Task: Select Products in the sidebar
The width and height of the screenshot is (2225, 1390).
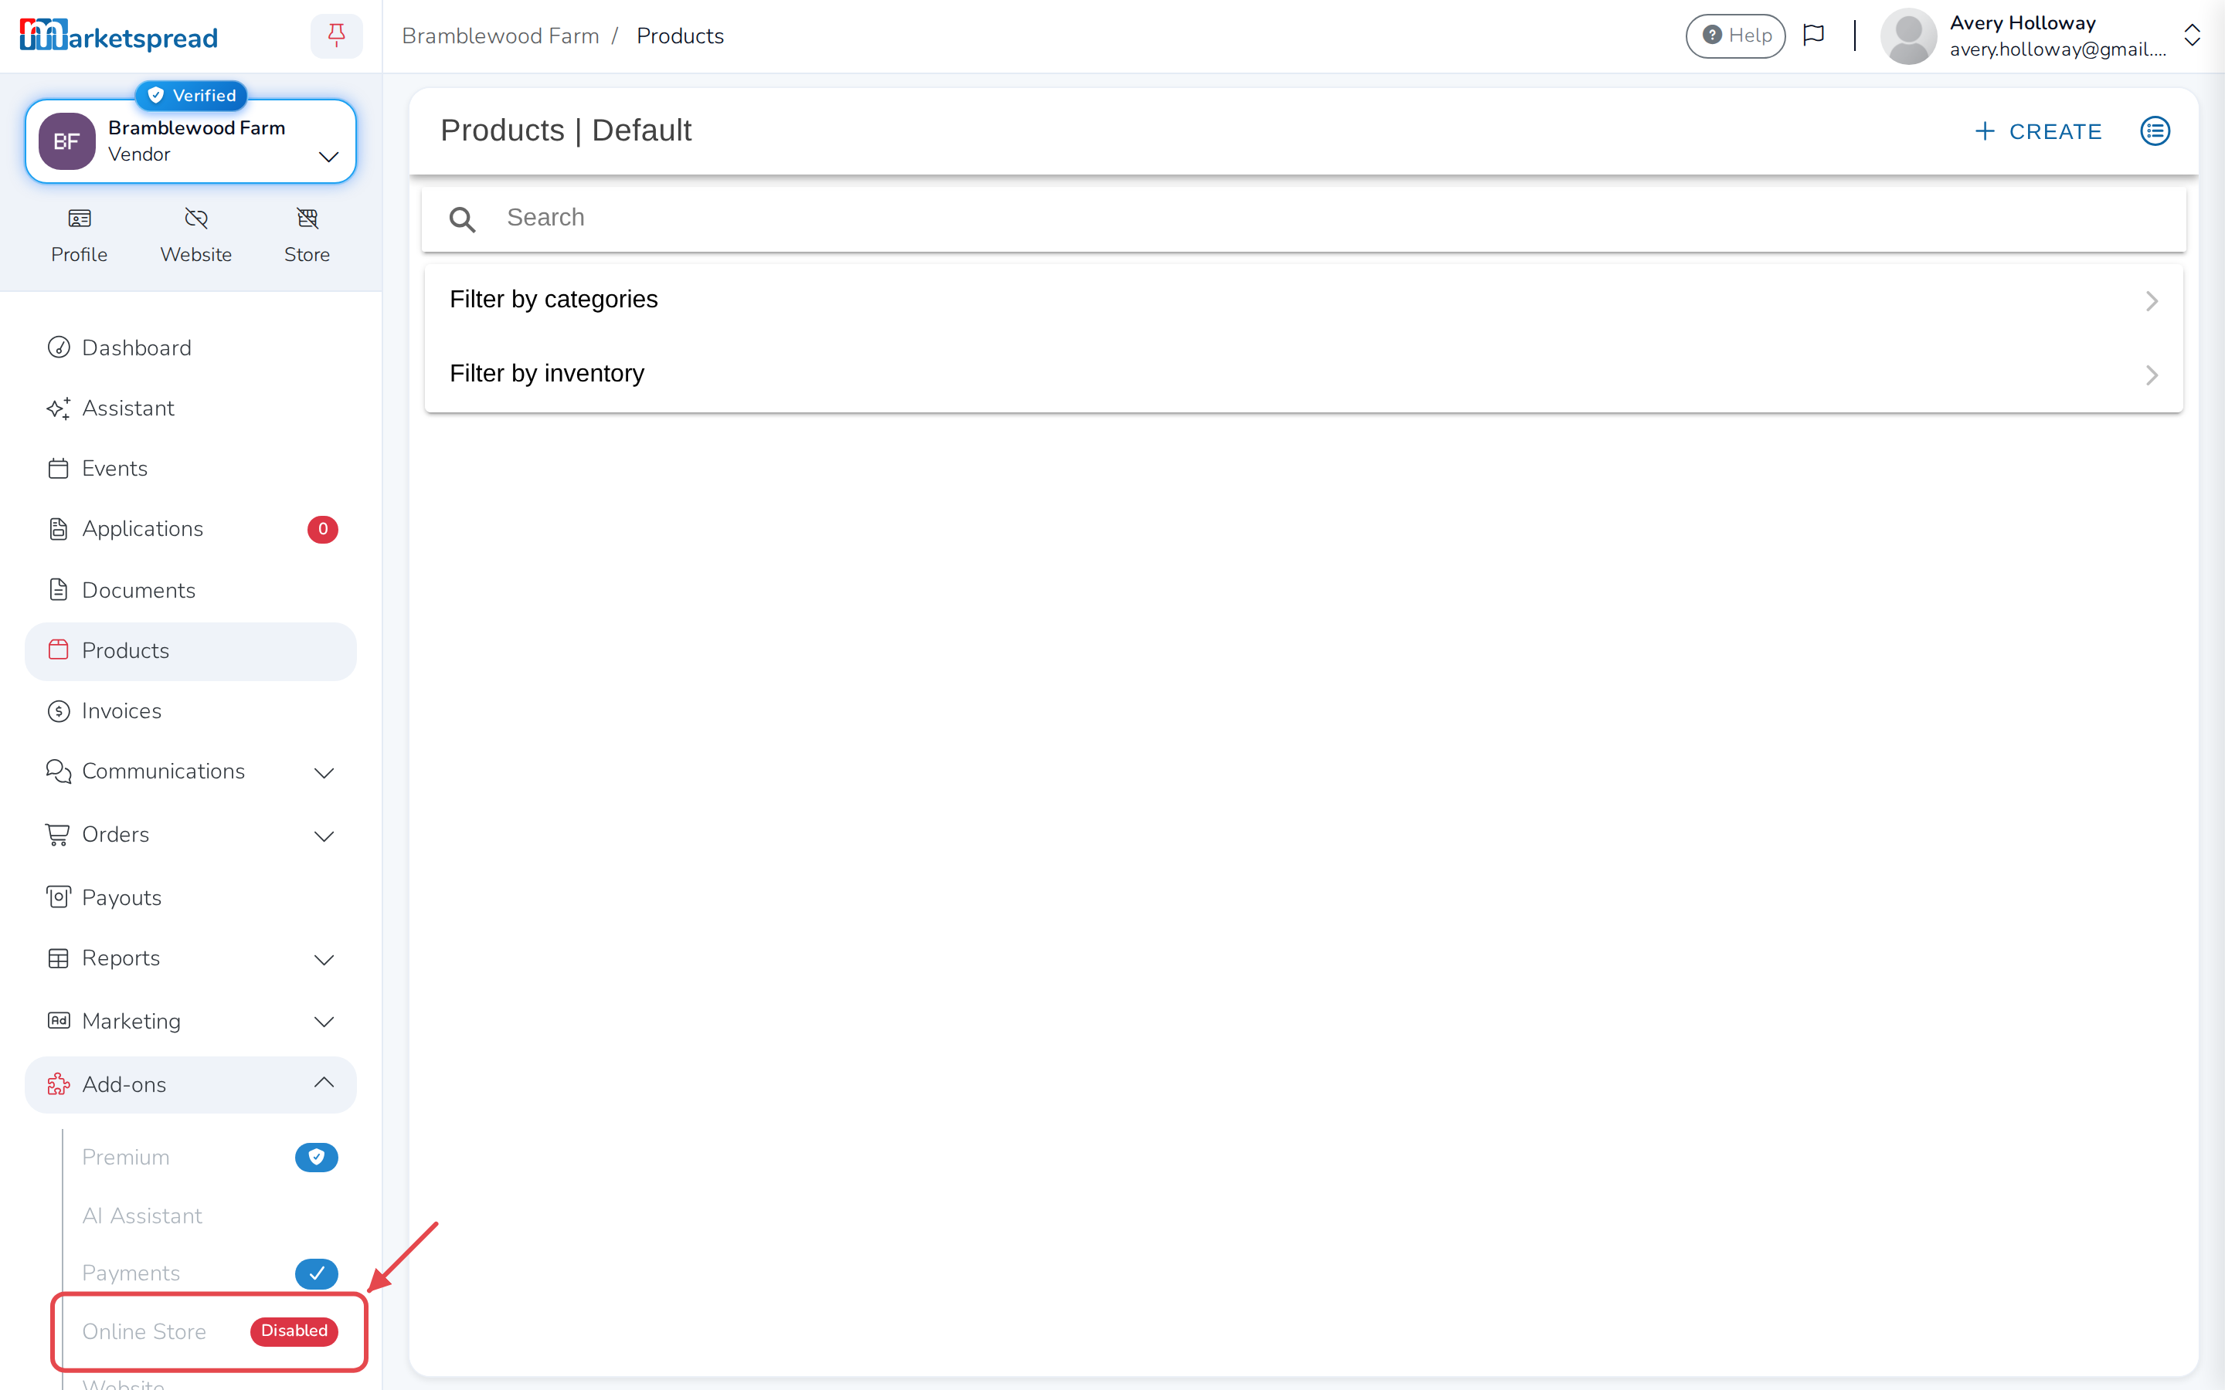Action: 192,651
